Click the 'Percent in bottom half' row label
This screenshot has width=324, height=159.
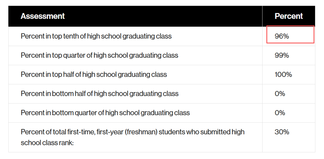tap(100, 94)
